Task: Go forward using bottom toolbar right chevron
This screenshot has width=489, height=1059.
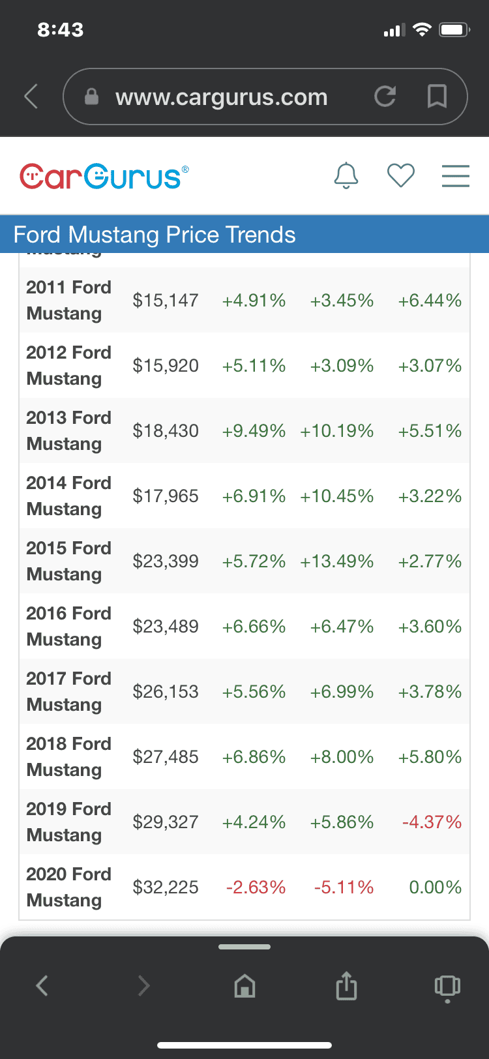Action: (144, 985)
